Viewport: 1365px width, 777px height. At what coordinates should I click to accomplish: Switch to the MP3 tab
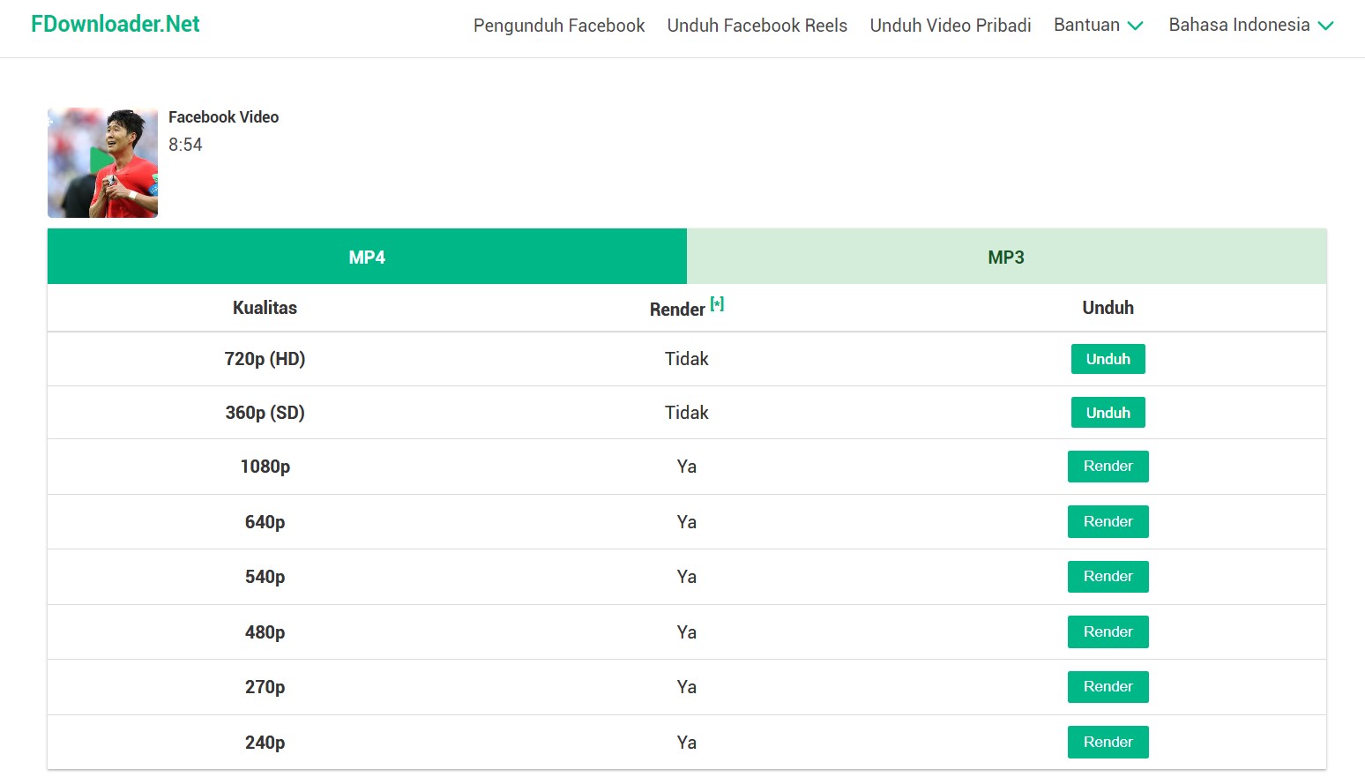[x=1006, y=257]
